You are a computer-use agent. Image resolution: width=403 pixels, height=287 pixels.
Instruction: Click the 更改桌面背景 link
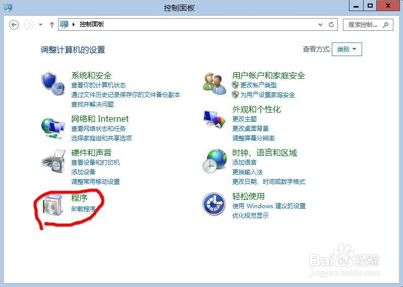[x=250, y=128]
